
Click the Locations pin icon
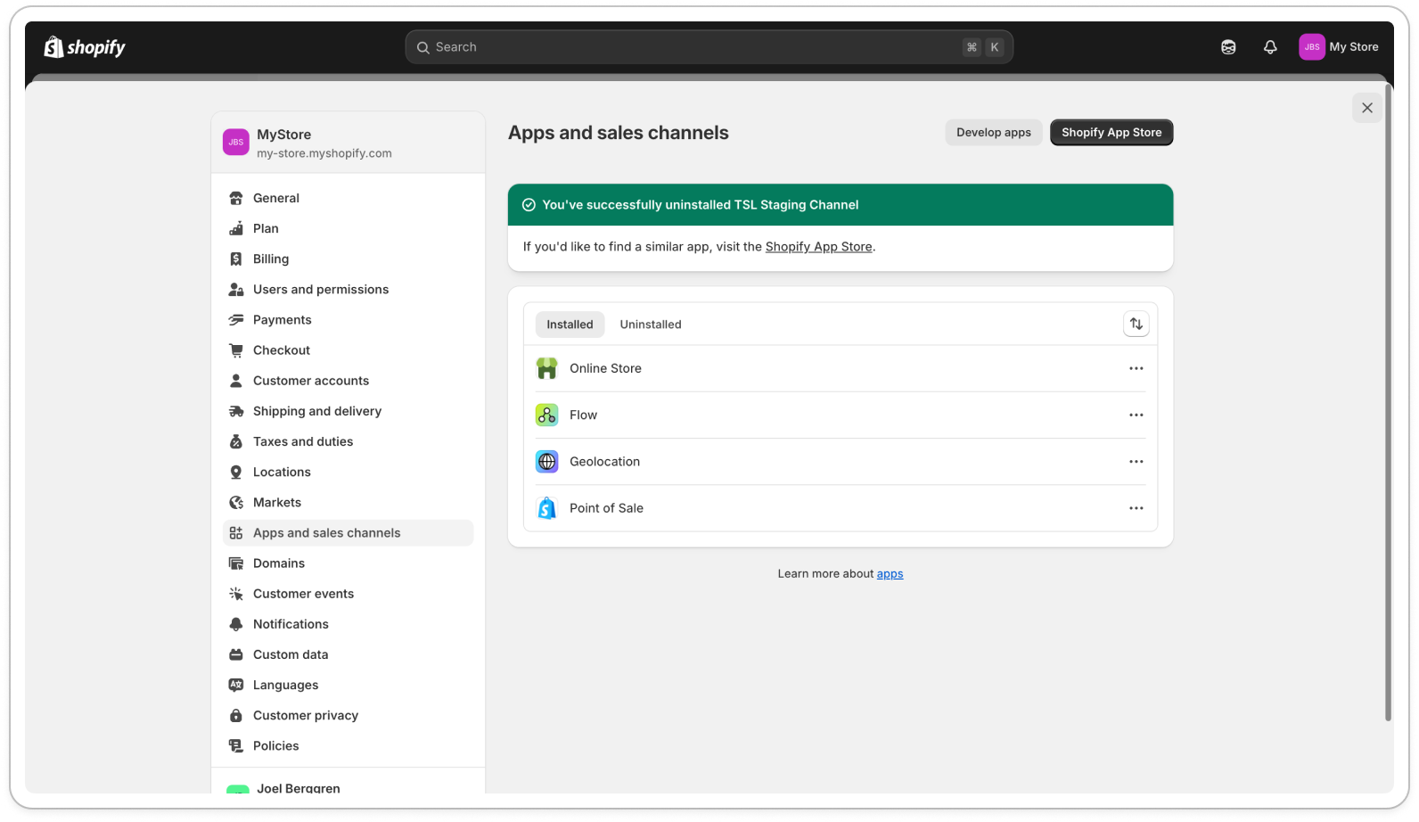click(x=236, y=472)
